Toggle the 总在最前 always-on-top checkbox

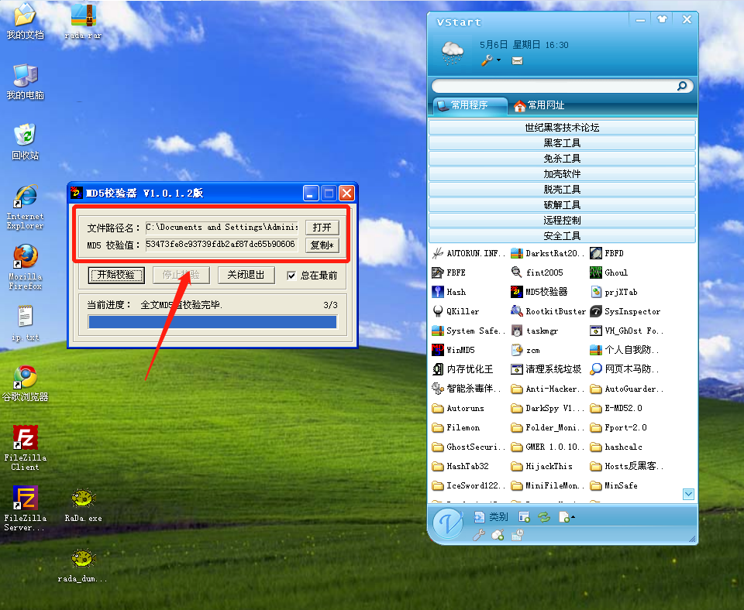click(291, 276)
